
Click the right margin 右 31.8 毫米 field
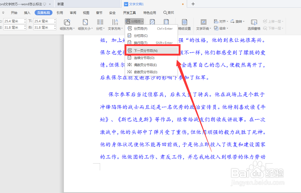[43, 28]
